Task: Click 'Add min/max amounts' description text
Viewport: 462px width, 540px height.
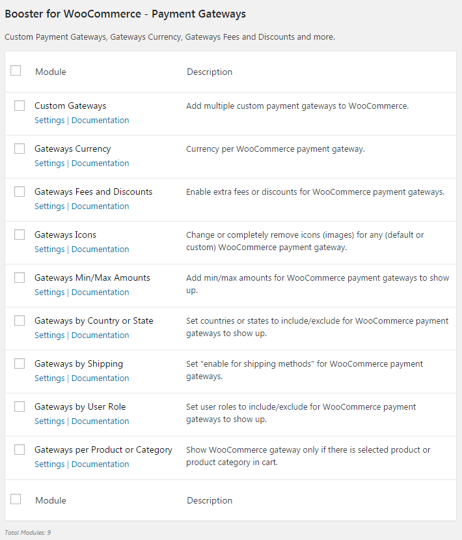Action: [x=318, y=284]
